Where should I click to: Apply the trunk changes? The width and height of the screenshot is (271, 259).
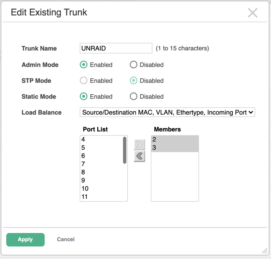(25, 240)
